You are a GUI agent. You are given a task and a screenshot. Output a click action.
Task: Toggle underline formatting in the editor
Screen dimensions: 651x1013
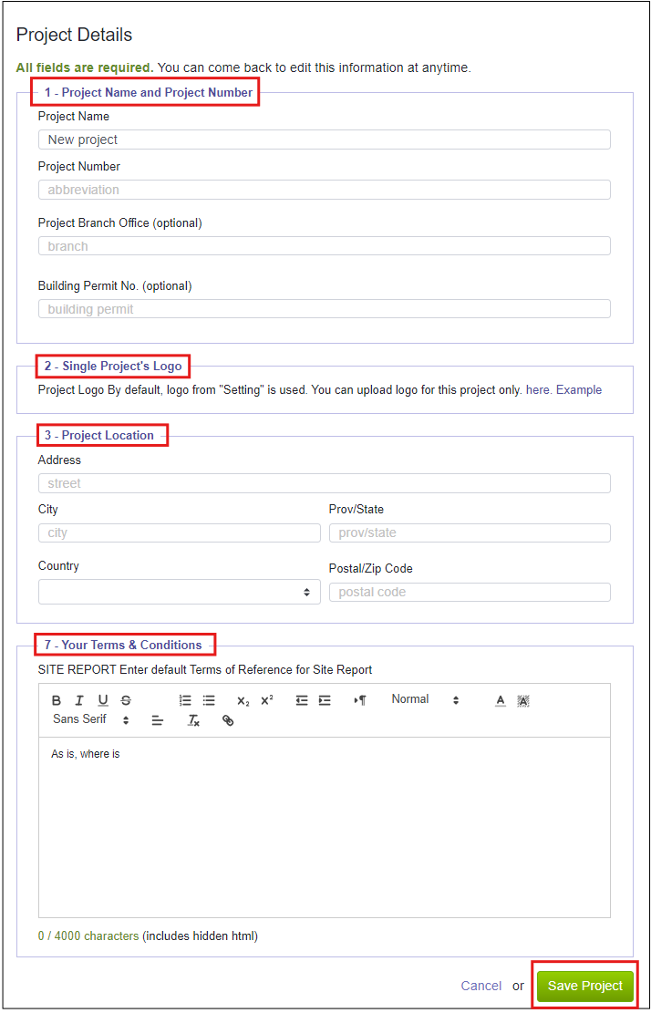103,700
